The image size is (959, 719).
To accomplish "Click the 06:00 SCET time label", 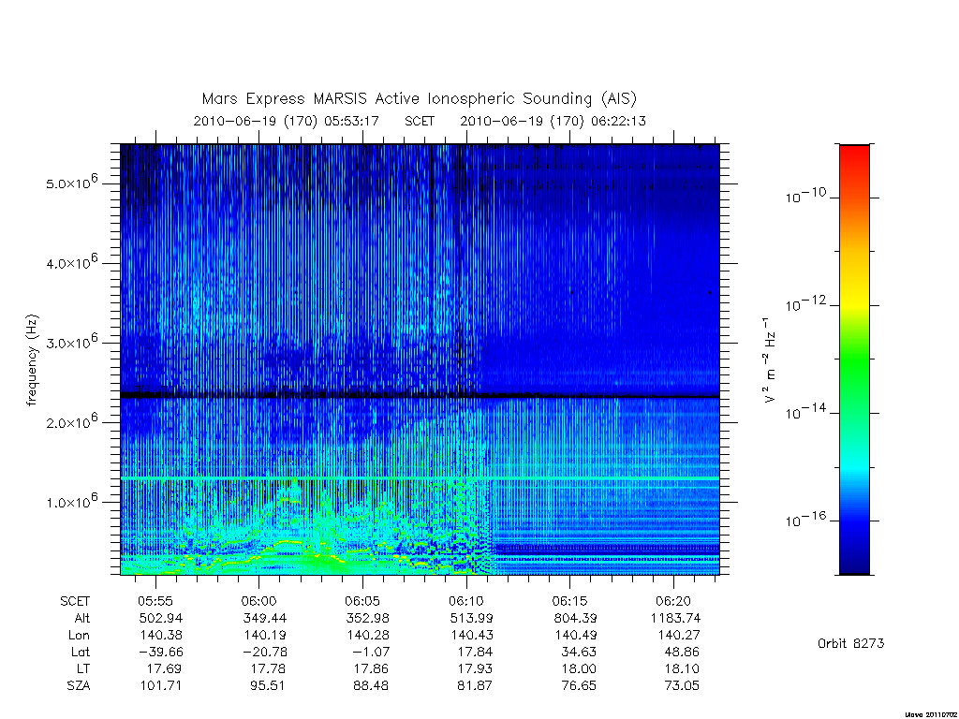I will point(258,601).
